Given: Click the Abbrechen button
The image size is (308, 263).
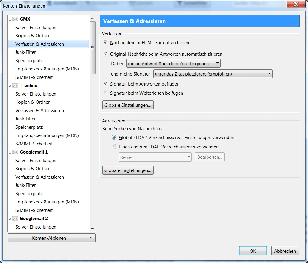Looking at the screenshot, I should click(285, 251).
